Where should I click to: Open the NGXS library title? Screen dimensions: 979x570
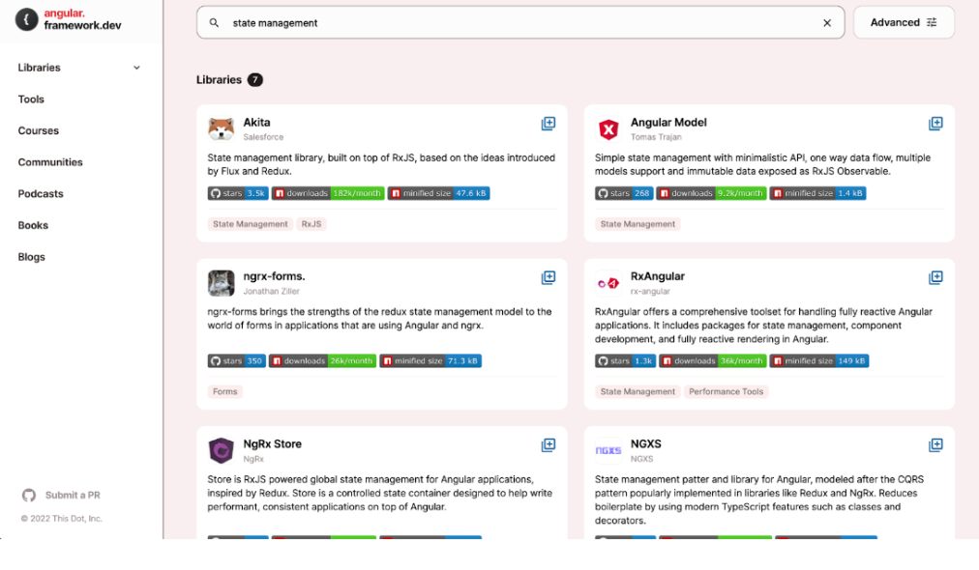[645, 444]
